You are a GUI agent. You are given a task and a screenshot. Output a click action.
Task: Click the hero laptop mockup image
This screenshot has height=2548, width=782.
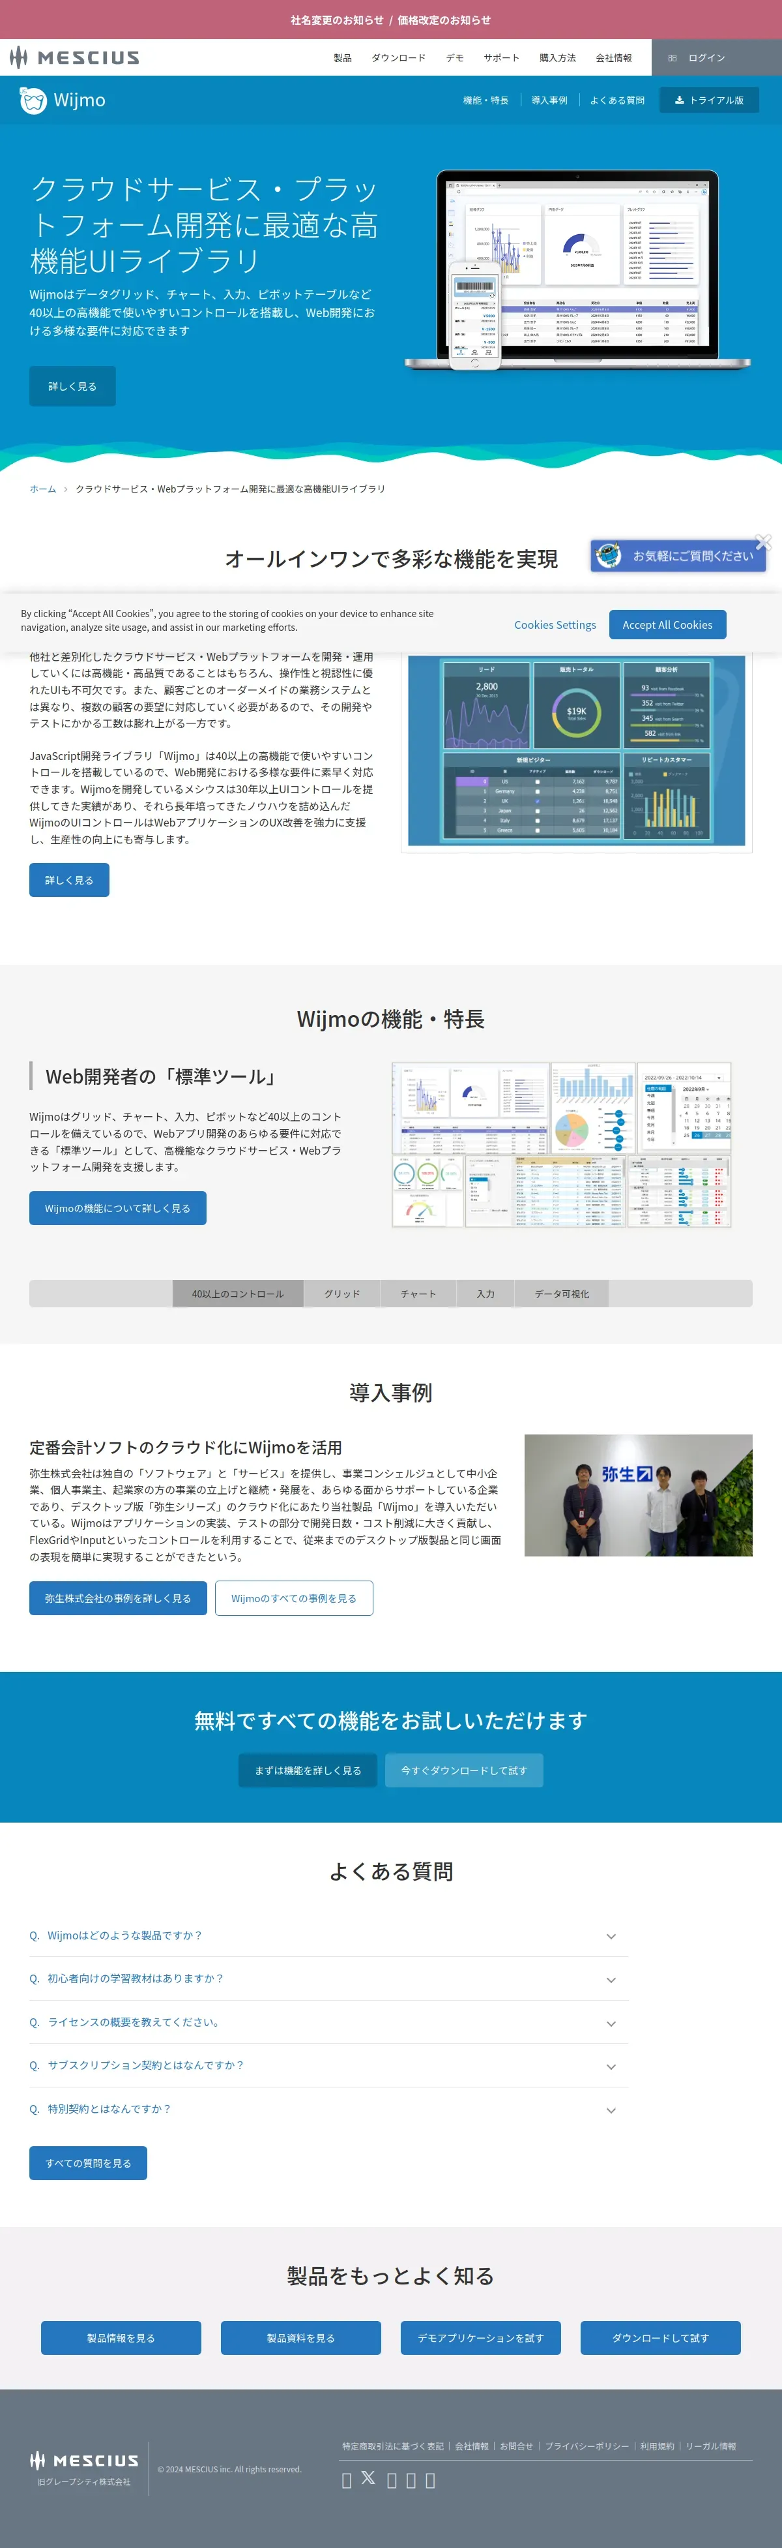point(578,270)
